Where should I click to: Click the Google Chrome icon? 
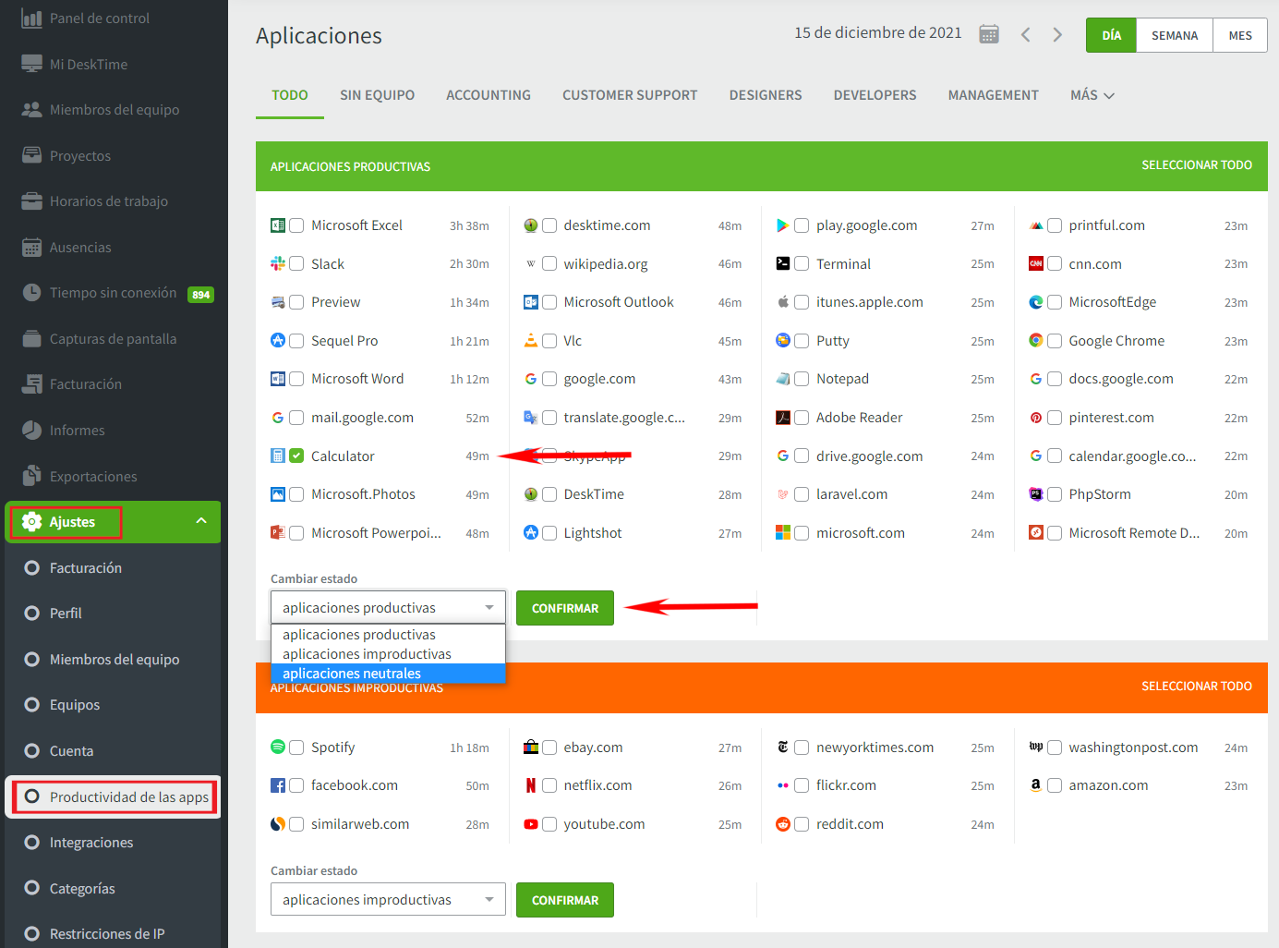(1036, 340)
